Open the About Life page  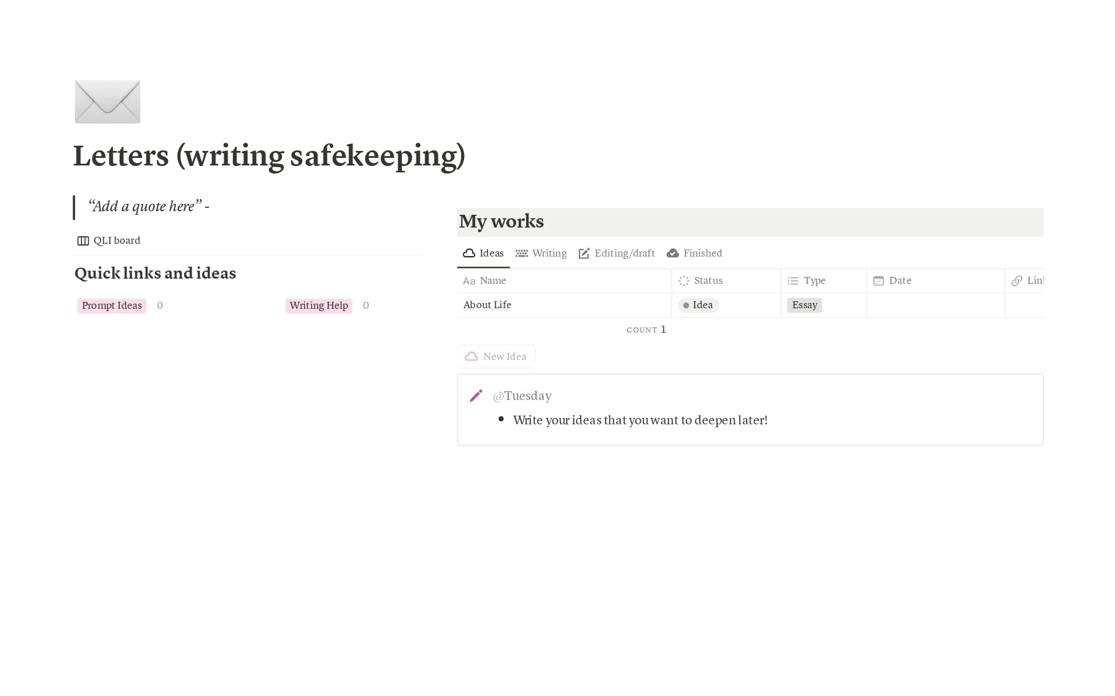487,305
